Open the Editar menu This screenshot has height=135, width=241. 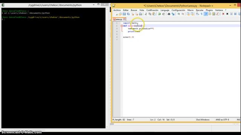click(126, 10)
